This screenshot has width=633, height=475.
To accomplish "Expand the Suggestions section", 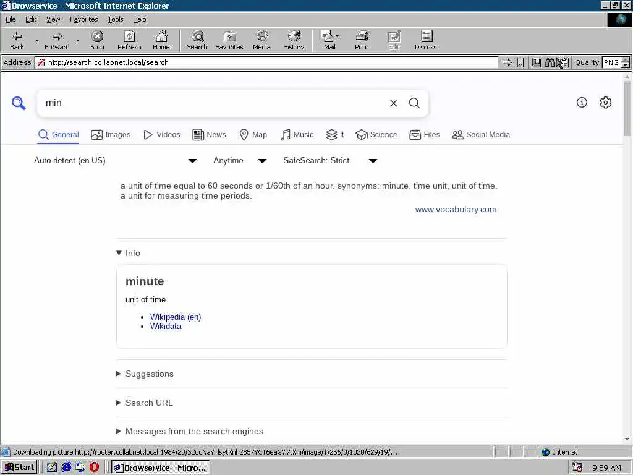I will point(145,374).
